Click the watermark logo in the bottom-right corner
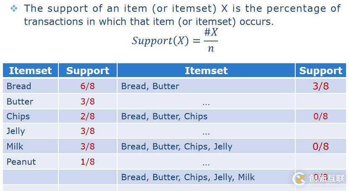The width and height of the screenshot is (349, 191). 320,179
